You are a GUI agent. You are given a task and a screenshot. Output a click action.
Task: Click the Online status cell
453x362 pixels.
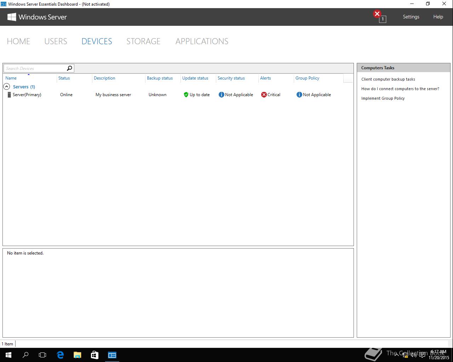click(x=66, y=95)
